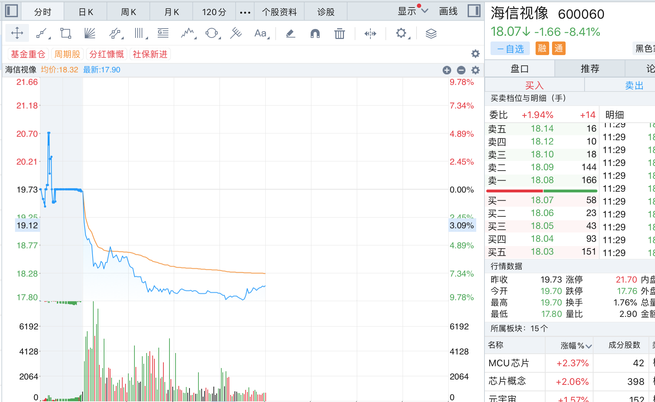This screenshot has width=655, height=402.
Task: Click the 基金重仓 stock tag
Action: tap(28, 54)
